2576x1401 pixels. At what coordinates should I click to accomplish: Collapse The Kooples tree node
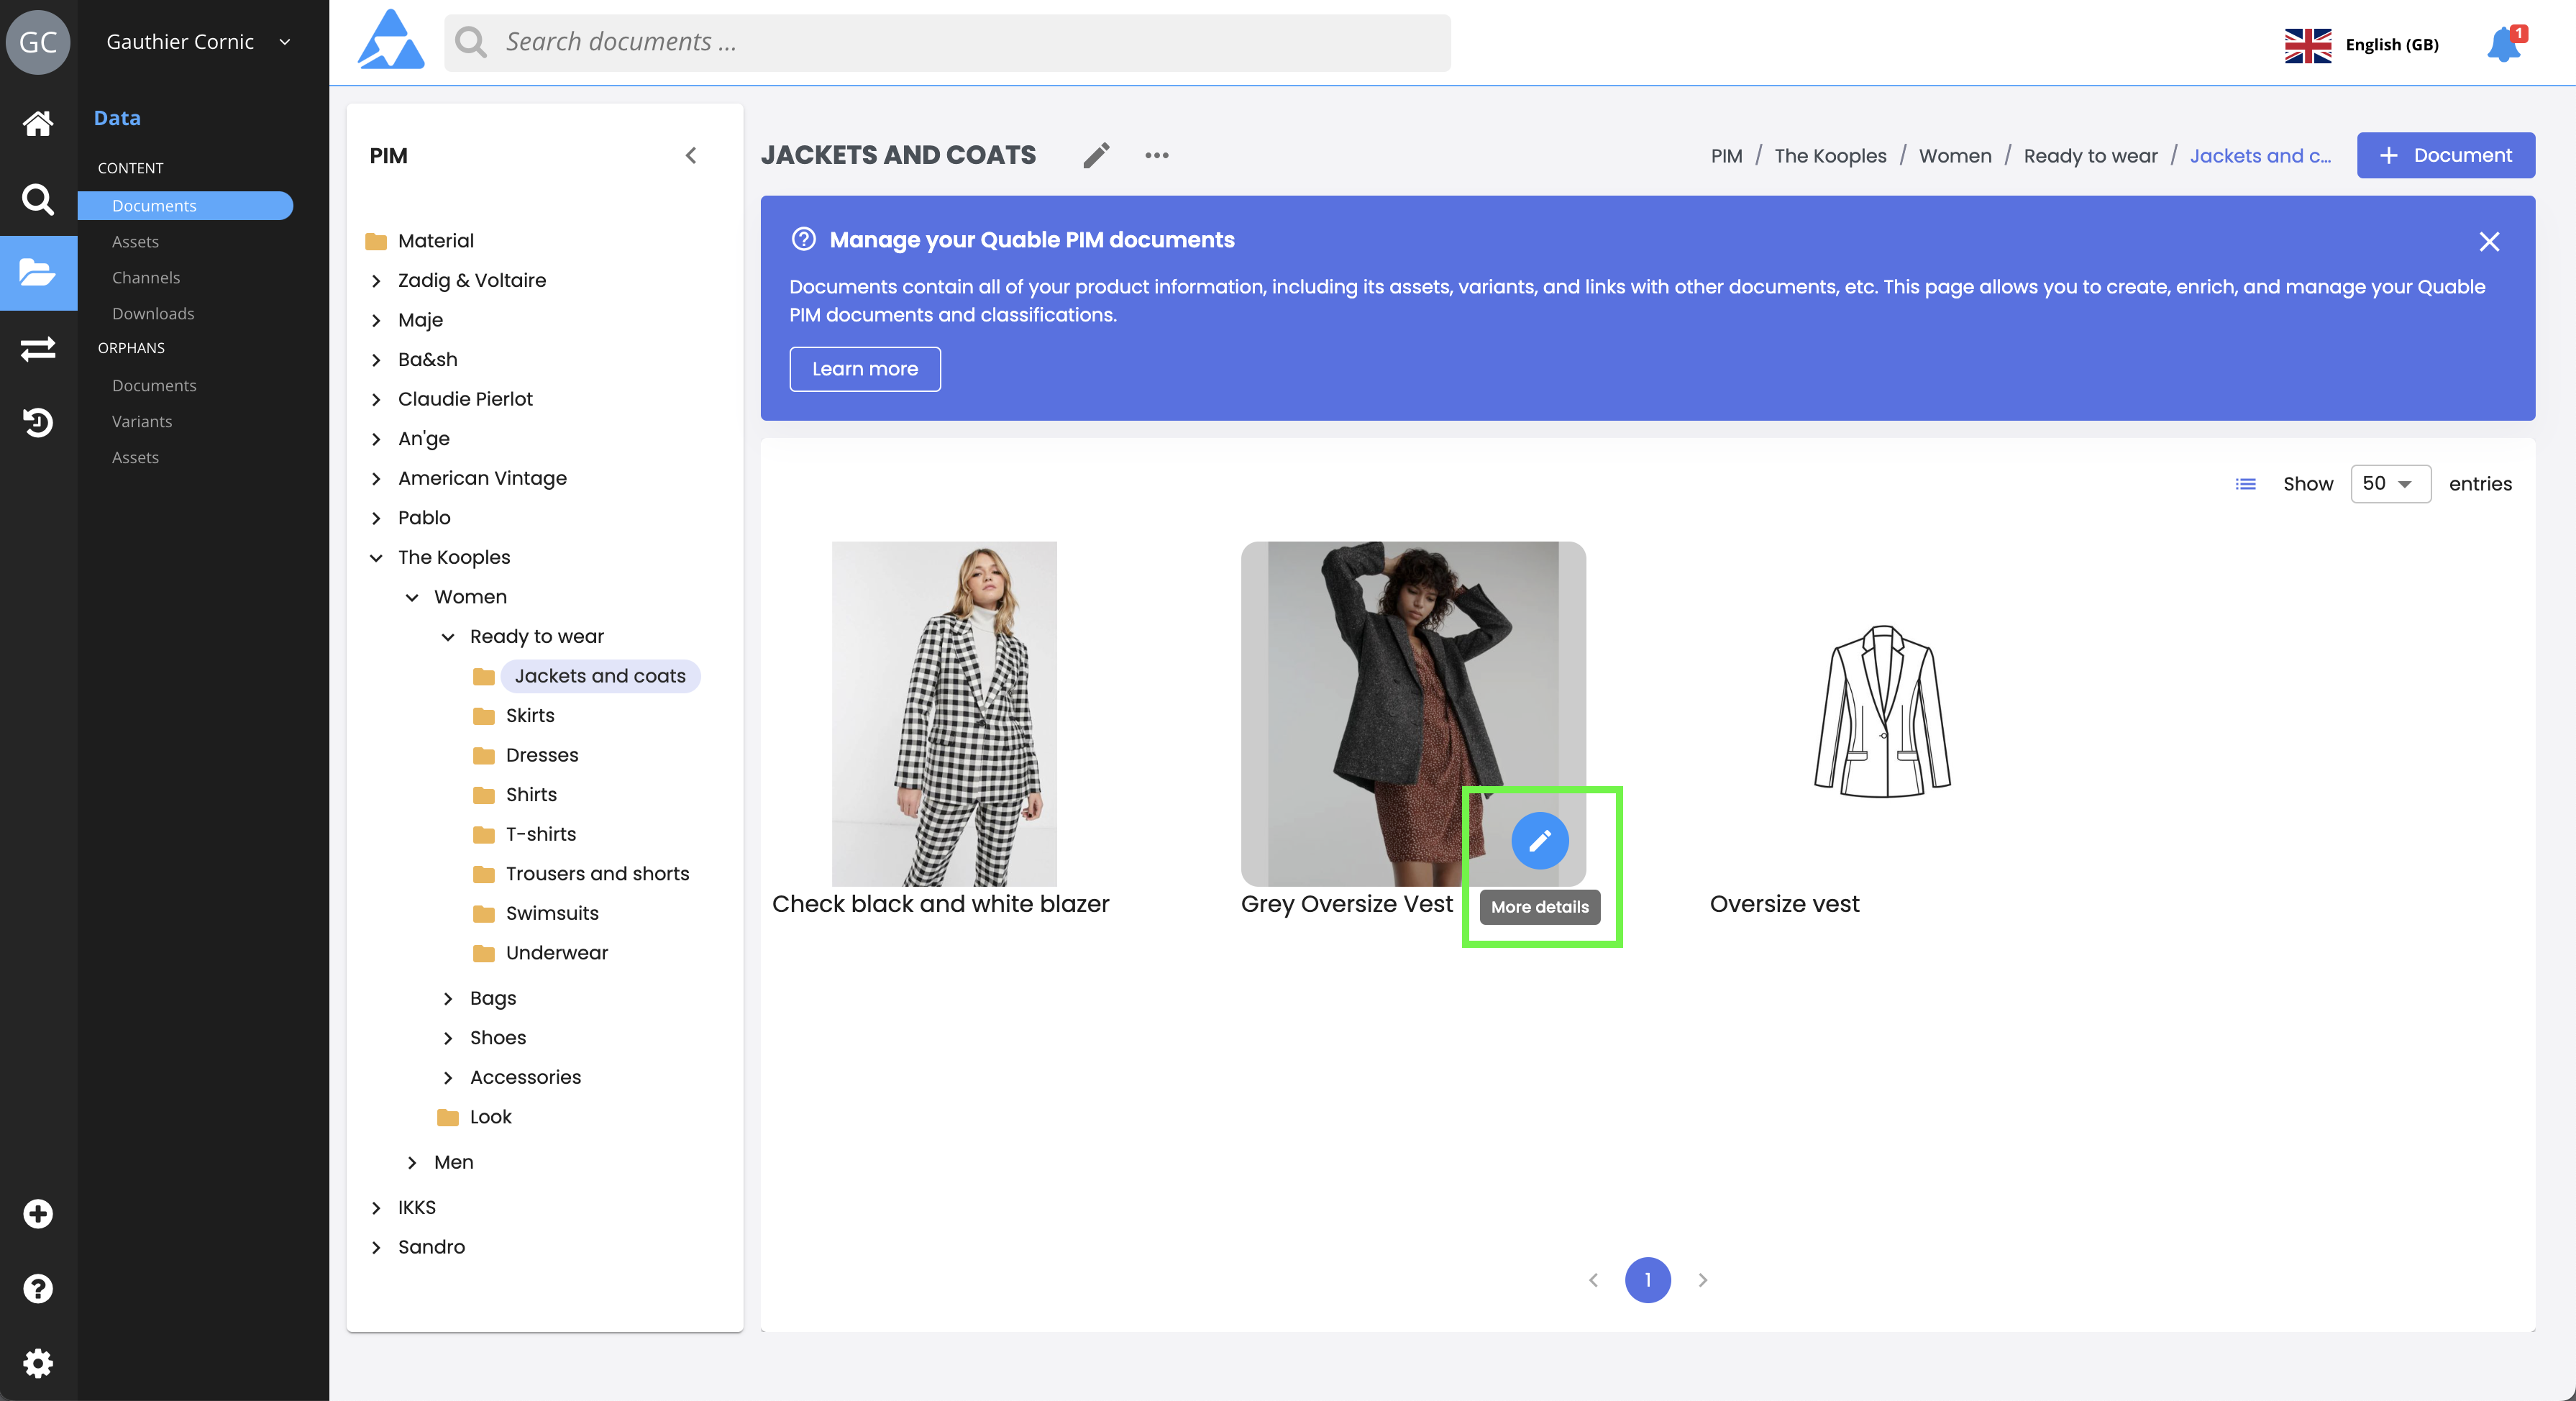pyautogui.click(x=376, y=558)
